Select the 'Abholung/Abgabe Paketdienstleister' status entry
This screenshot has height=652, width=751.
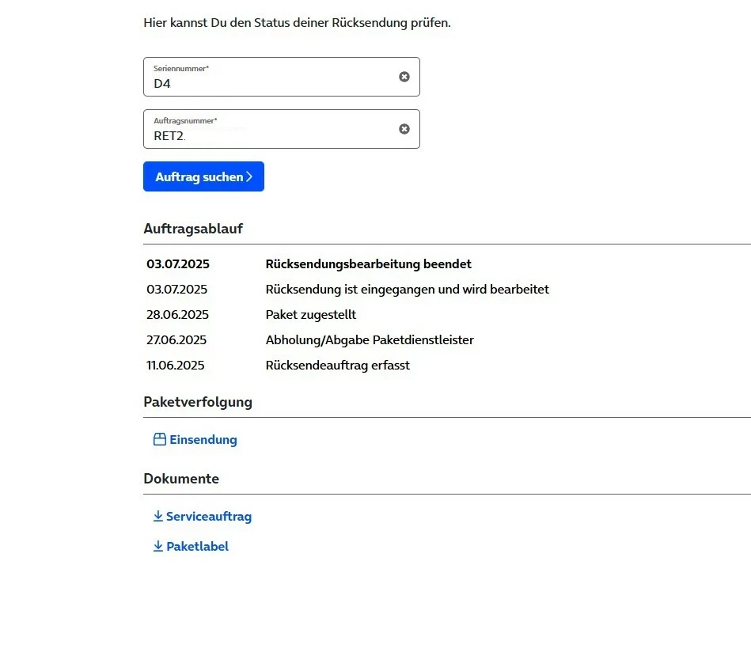370,340
